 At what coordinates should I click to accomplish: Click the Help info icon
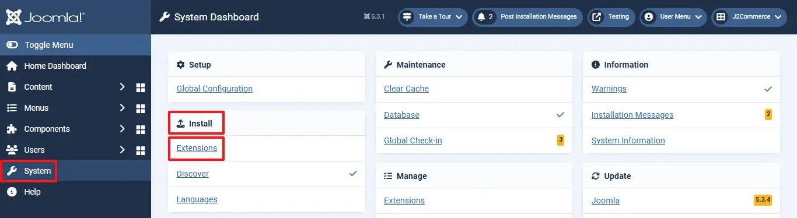click(x=12, y=192)
